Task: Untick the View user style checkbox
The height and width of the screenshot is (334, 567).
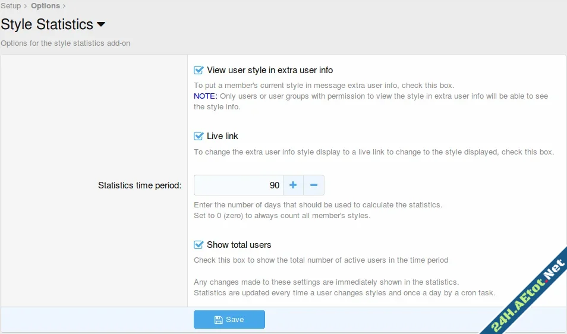Action: coord(199,70)
